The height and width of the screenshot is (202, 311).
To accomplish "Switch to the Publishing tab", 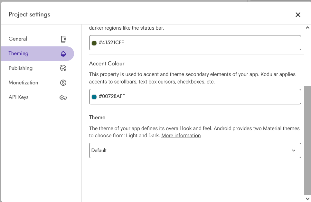I will (x=38, y=68).
